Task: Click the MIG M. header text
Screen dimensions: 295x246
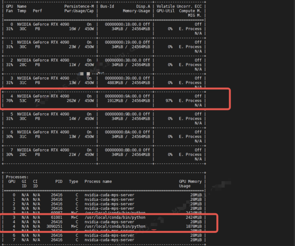Action: click(194, 15)
